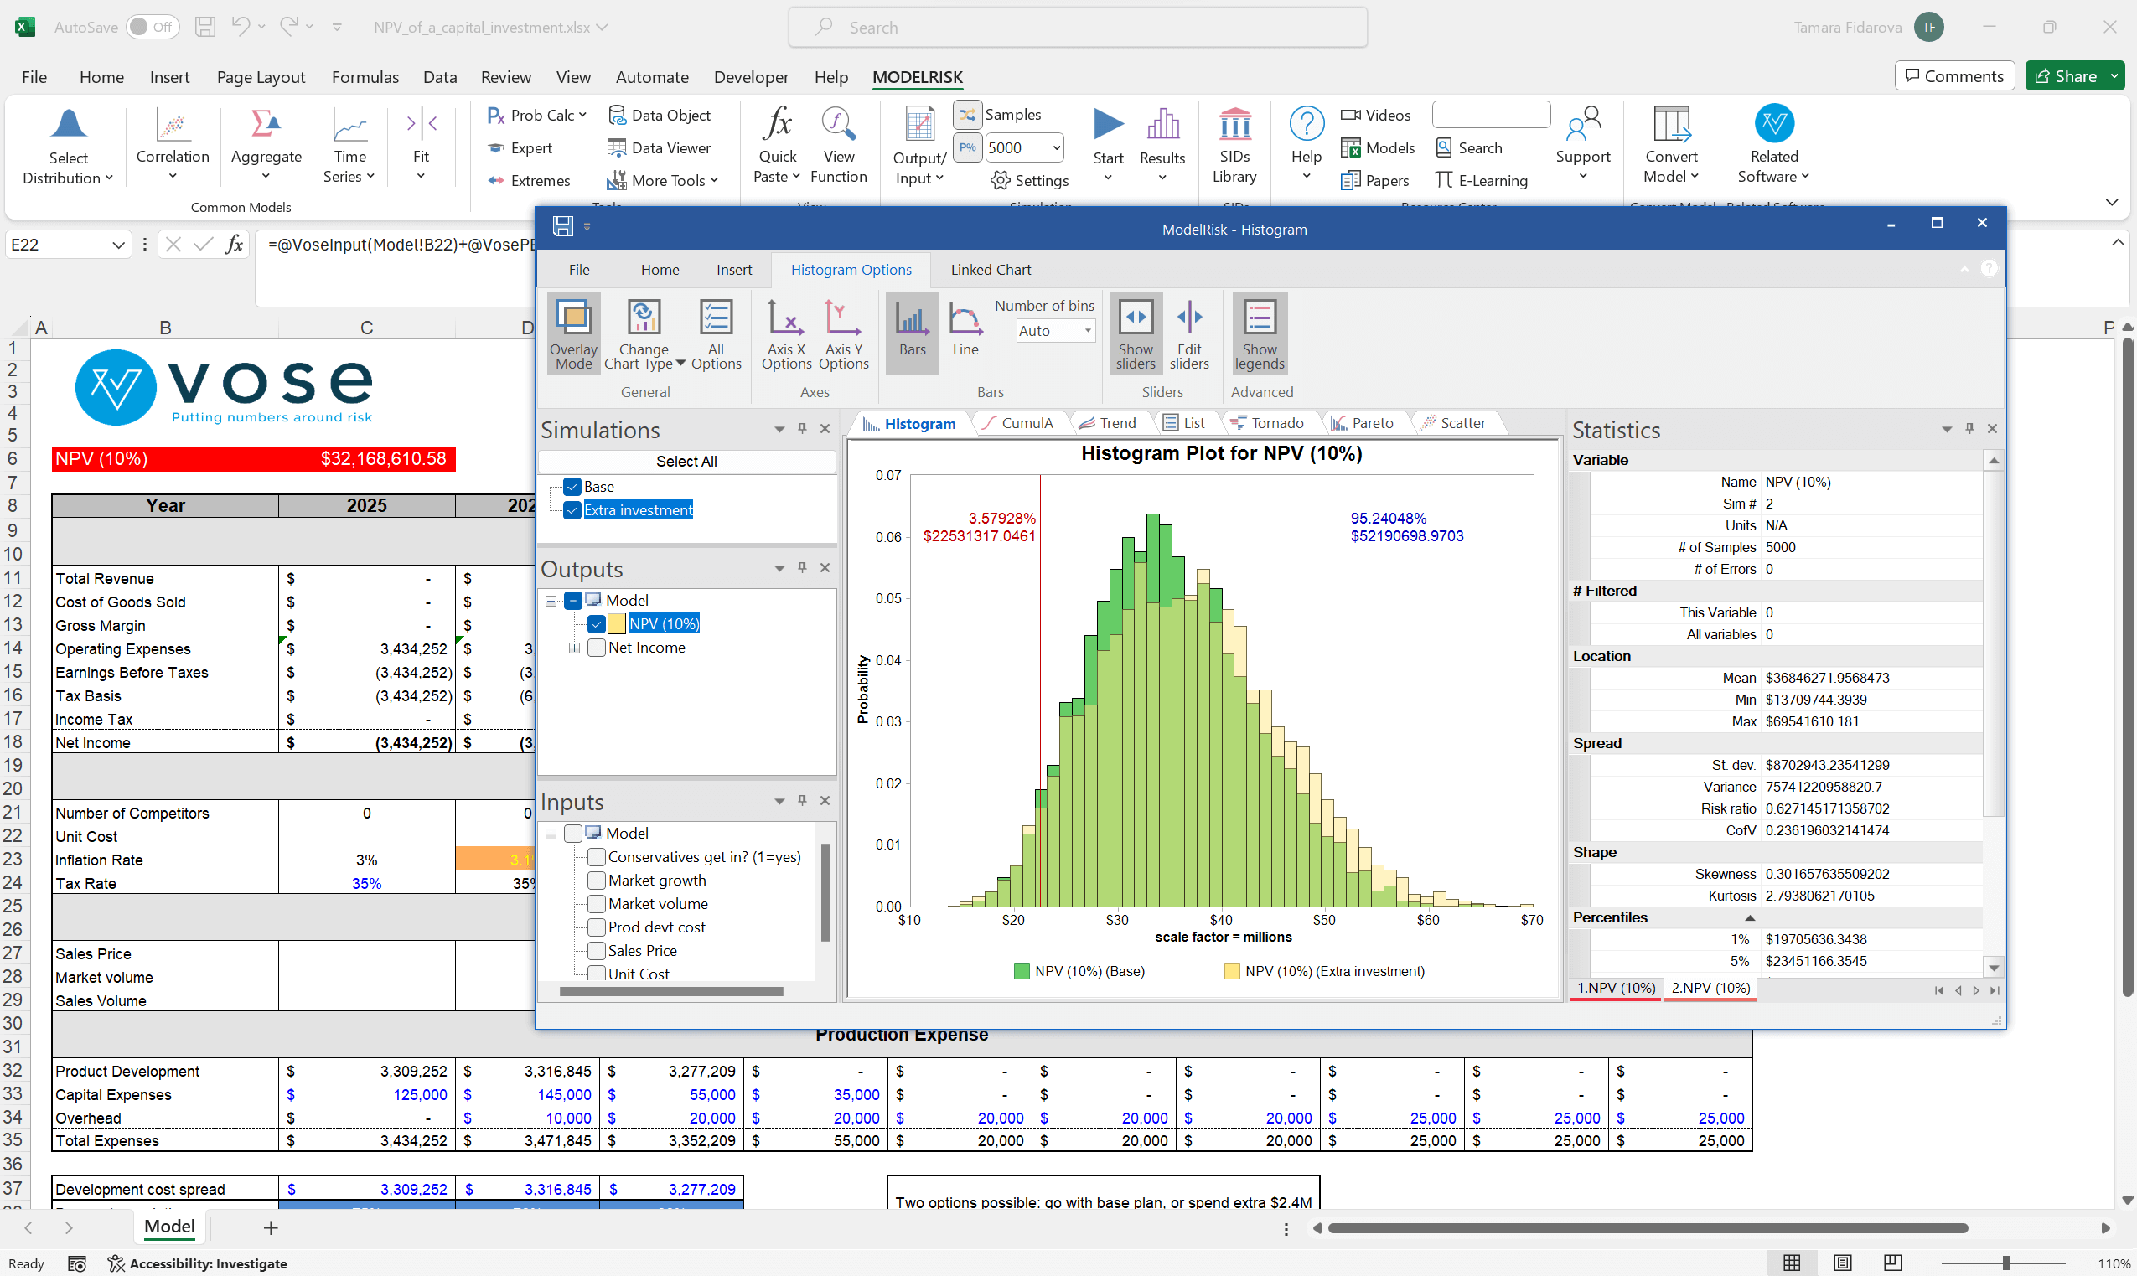Click the Select All simulations button
The height and width of the screenshot is (1276, 2137).
686,461
